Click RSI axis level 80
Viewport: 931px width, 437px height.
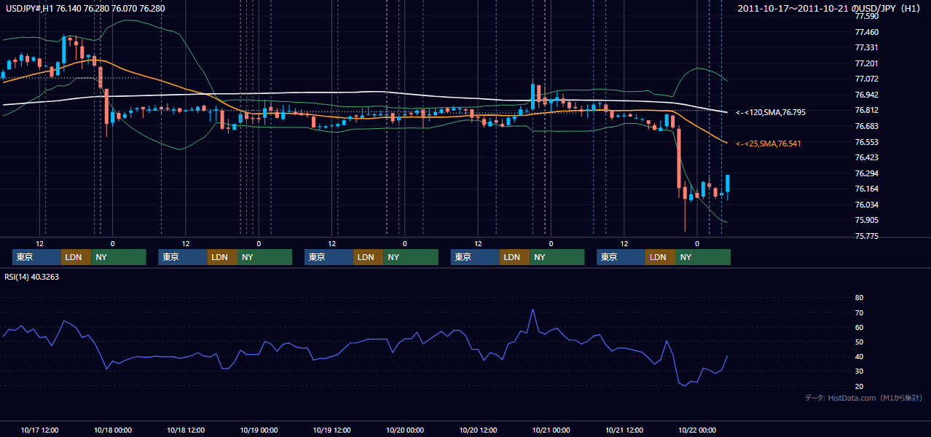click(859, 298)
